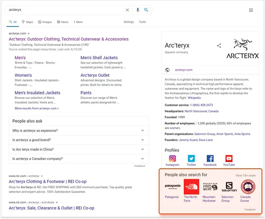Image resolution: width=265 pixels, height=219 pixels.
Task: Click inside the search input field
Action: [64, 10]
